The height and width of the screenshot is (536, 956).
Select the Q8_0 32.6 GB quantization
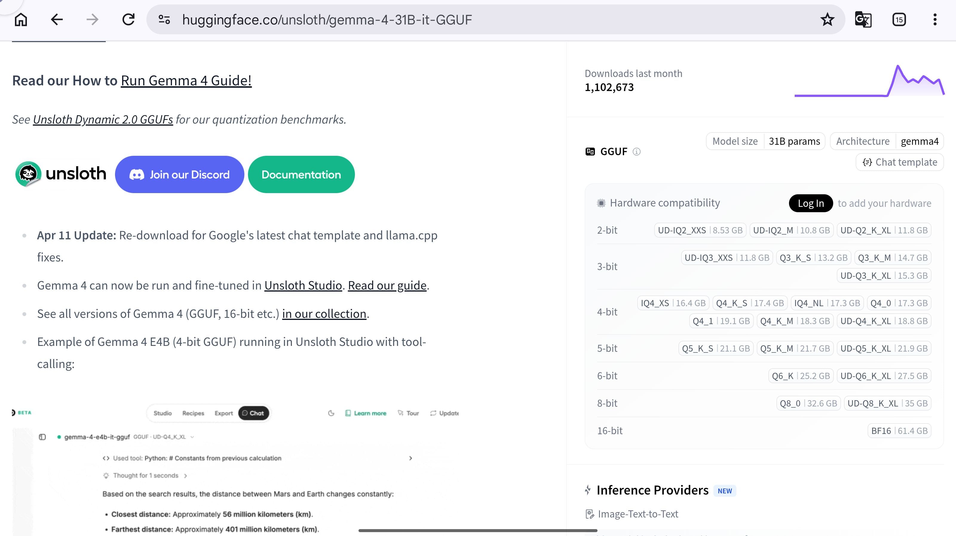[808, 403]
